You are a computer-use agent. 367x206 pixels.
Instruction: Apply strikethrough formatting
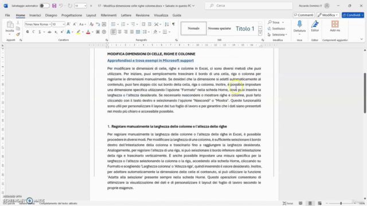49,32
